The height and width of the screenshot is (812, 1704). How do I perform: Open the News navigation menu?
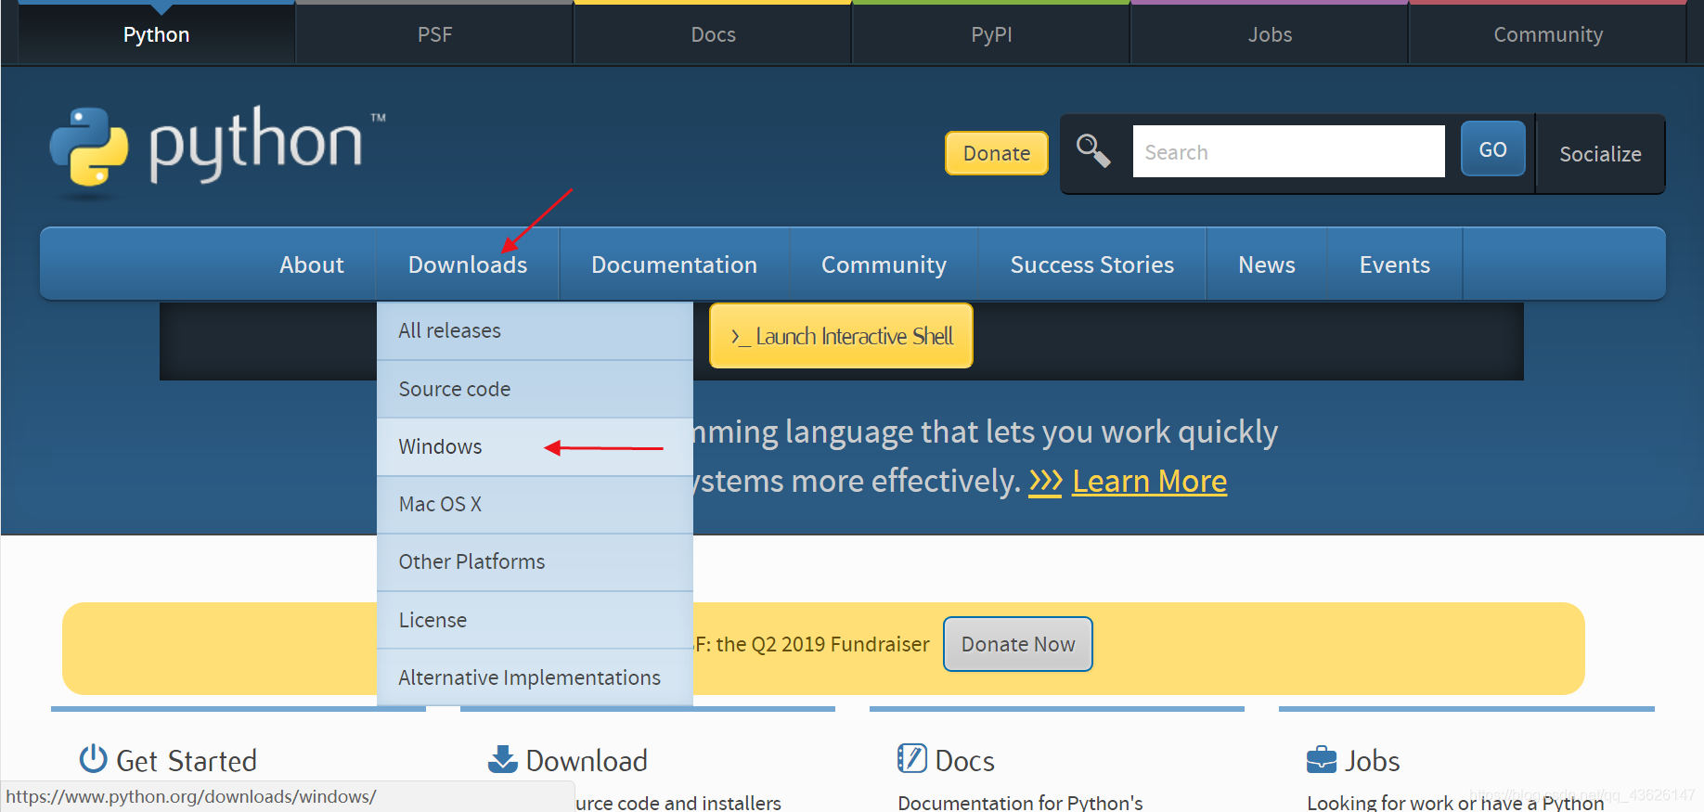pyautogui.click(x=1267, y=264)
